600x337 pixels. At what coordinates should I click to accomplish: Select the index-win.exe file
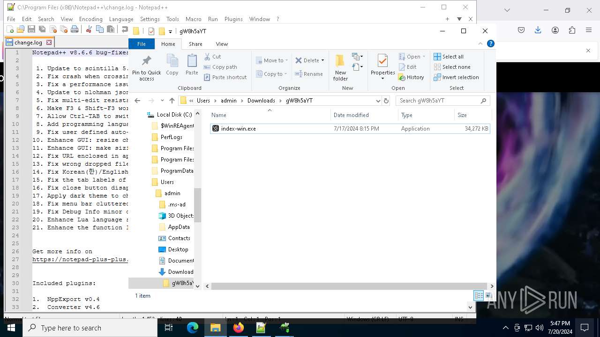point(350,128)
